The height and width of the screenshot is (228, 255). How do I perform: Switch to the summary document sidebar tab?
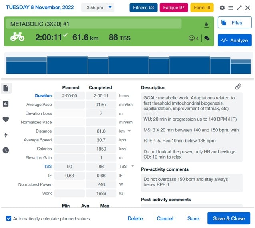click(x=6, y=88)
